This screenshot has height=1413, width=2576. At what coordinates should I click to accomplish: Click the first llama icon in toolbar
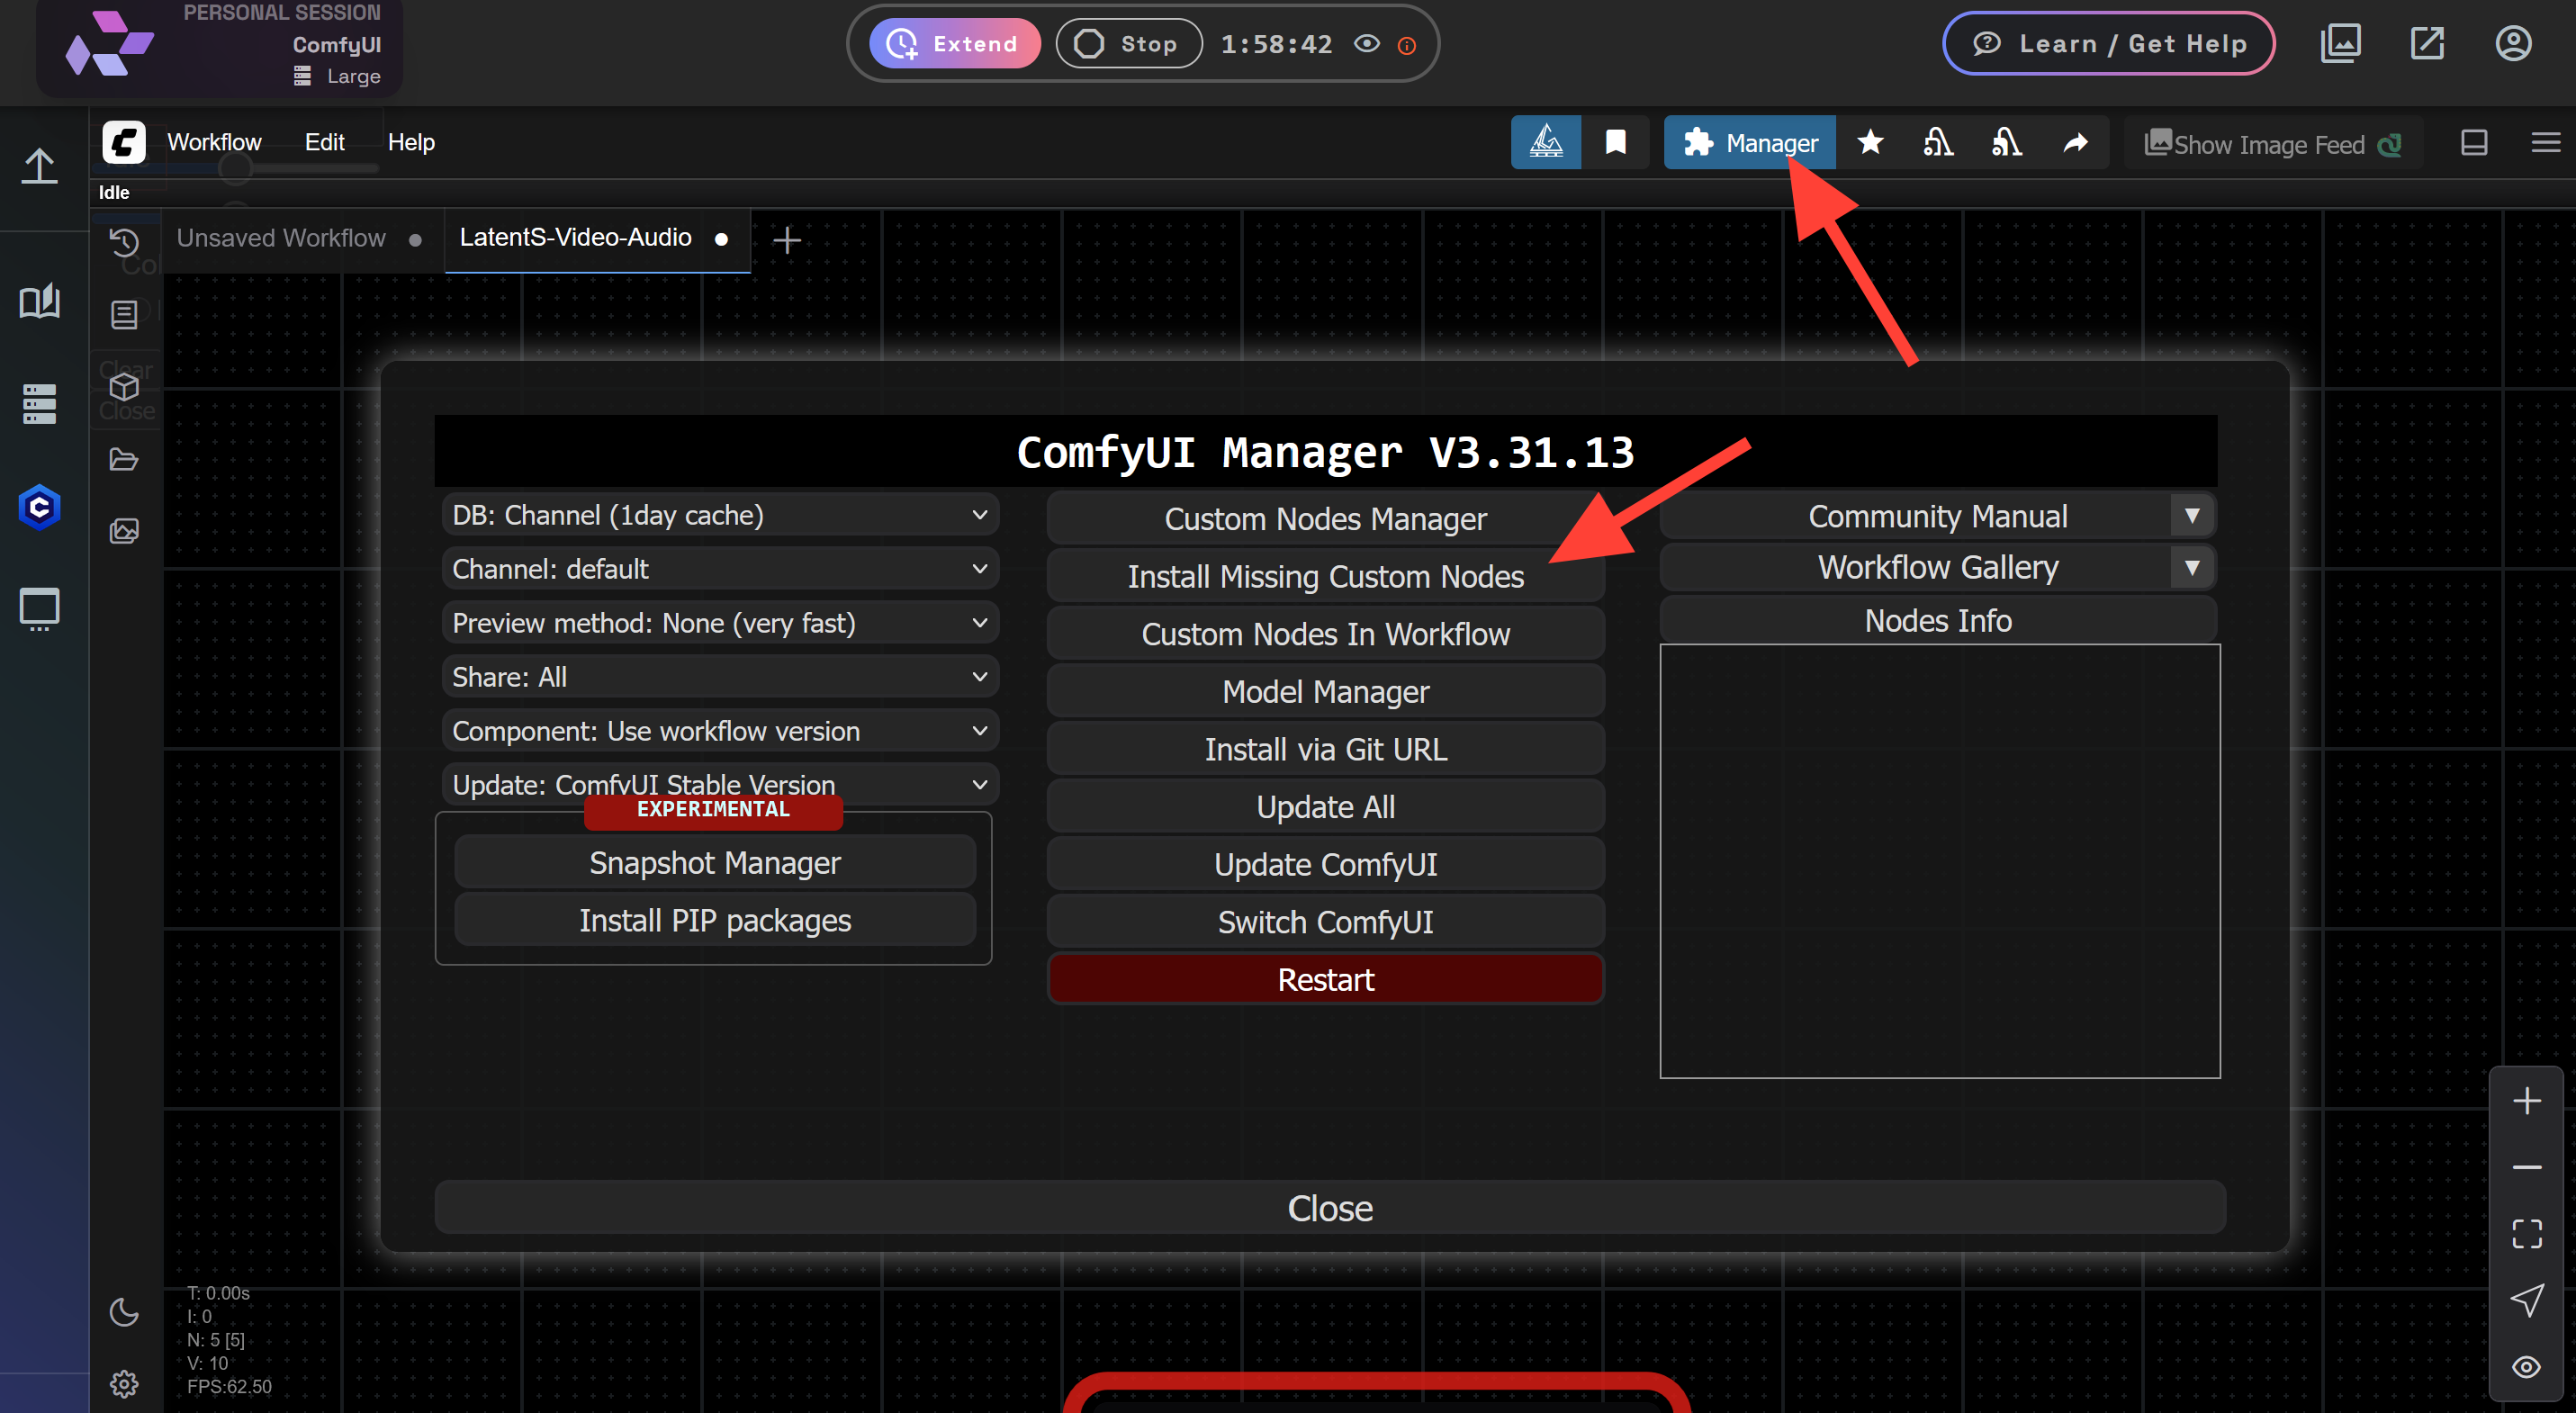(1938, 143)
